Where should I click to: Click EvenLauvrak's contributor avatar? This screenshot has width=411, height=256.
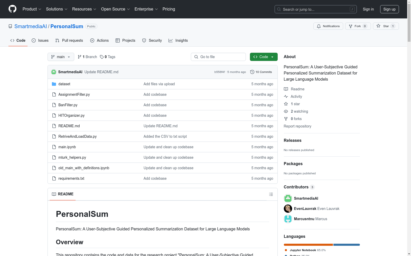pyautogui.click(x=288, y=209)
